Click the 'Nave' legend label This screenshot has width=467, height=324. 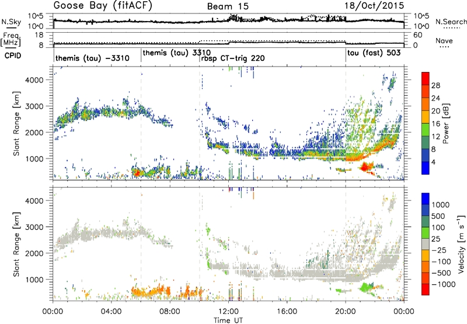click(x=444, y=41)
